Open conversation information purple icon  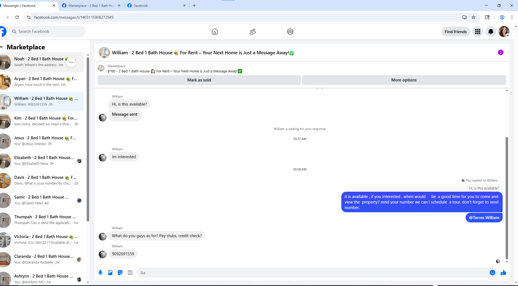[x=501, y=52]
